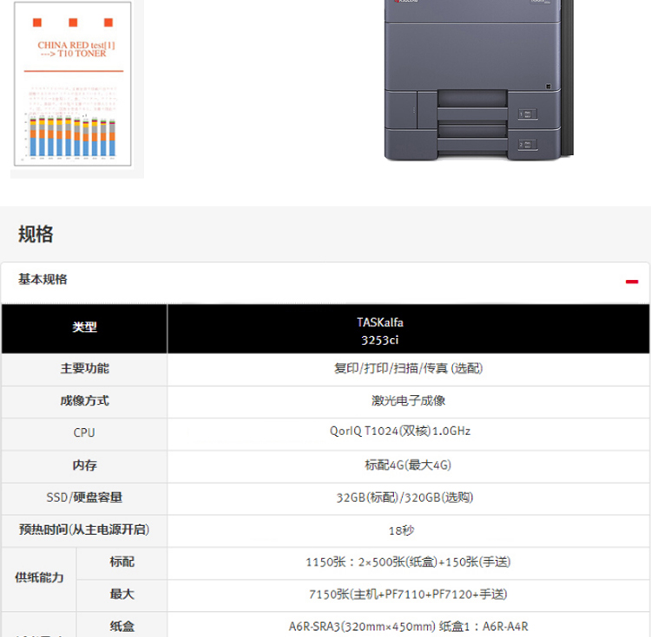Screen dimensions: 651x637
Task: Click the 主要功能 row label
Action: (84, 368)
